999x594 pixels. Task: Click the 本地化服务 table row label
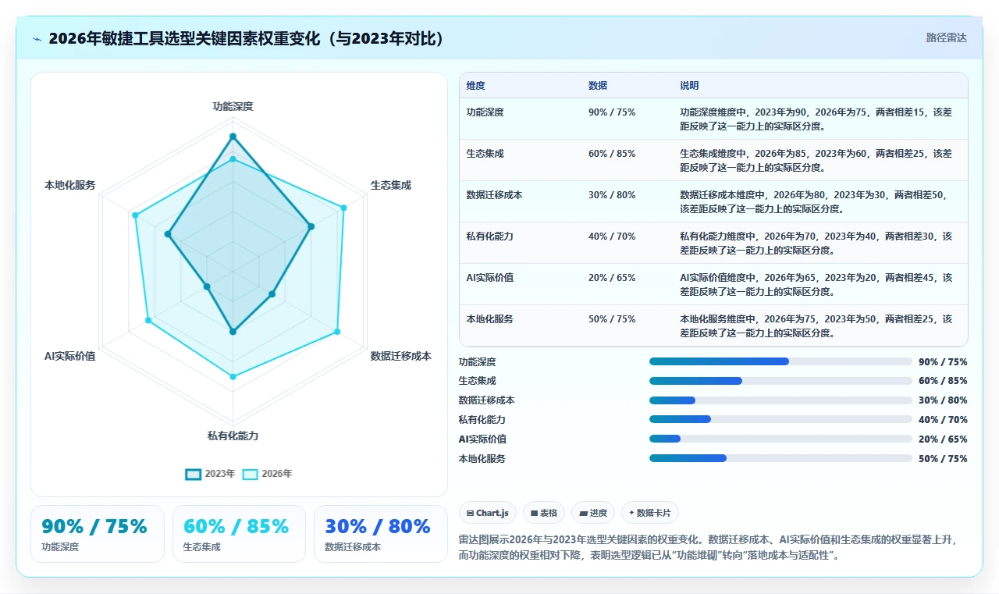point(490,319)
